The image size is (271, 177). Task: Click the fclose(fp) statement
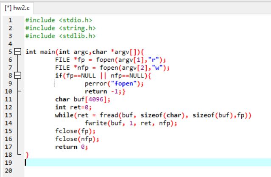coord(75,131)
